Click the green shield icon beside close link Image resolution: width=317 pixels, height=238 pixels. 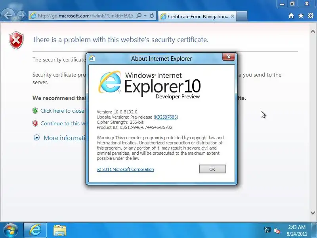(35, 111)
